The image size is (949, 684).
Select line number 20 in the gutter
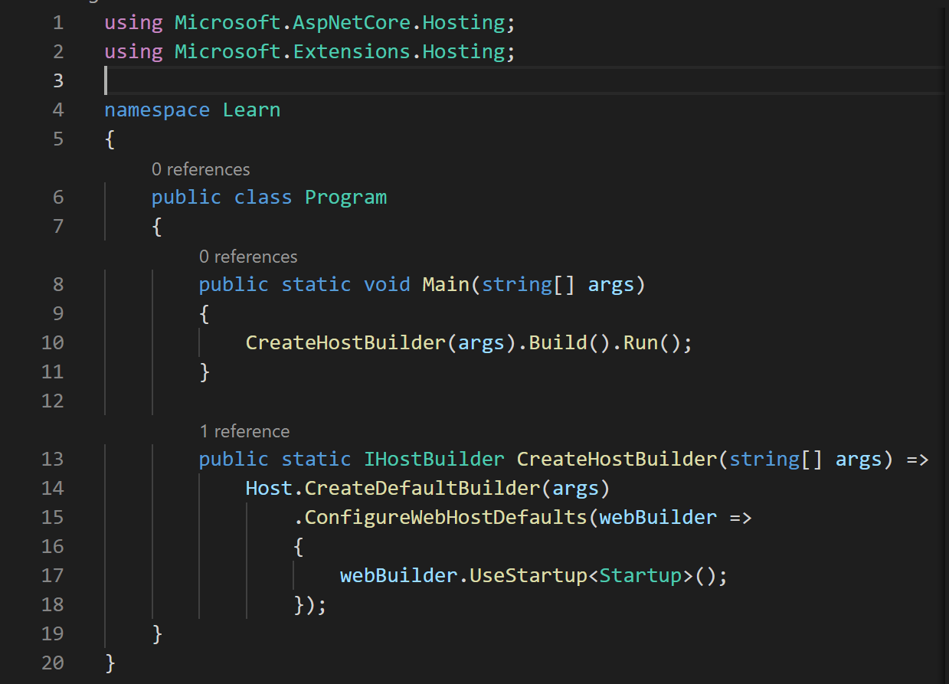pos(53,663)
